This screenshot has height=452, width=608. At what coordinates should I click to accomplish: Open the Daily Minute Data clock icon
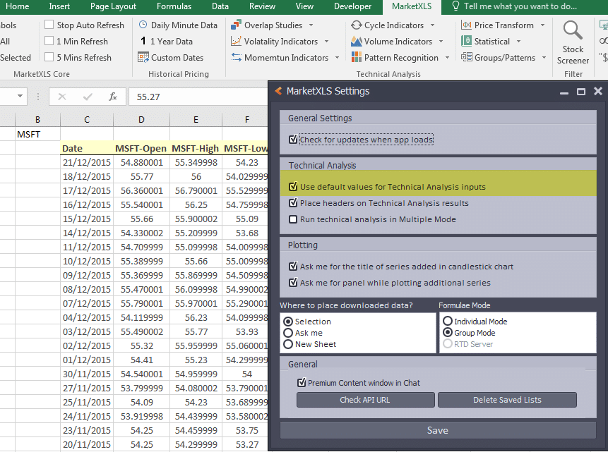click(x=143, y=25)
